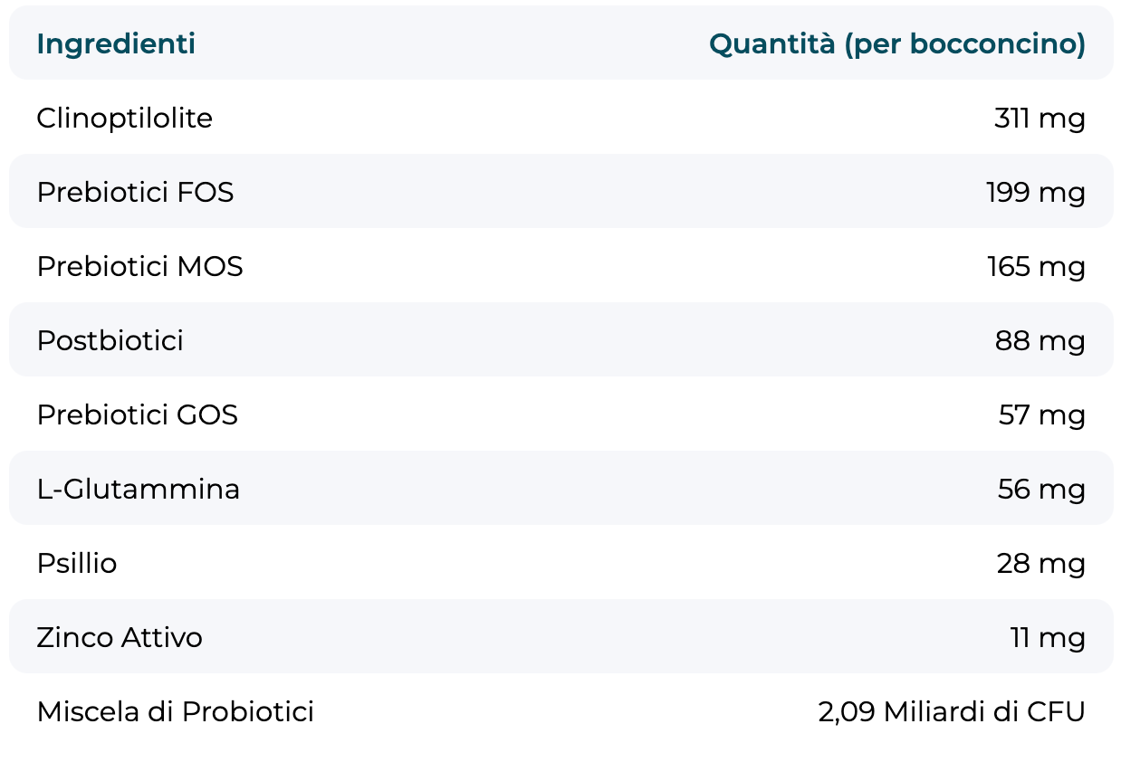1121x762 pixels.
Task: Click the 199 mg quantity value
Action: (x=1036, y=192)
